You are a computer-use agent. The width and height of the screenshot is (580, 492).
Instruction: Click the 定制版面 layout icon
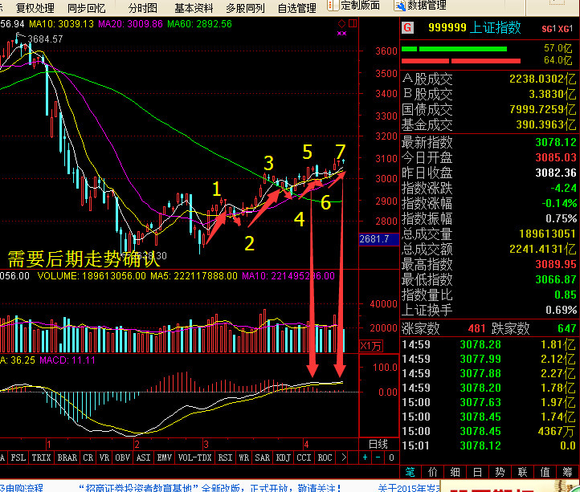coord(333,5)
